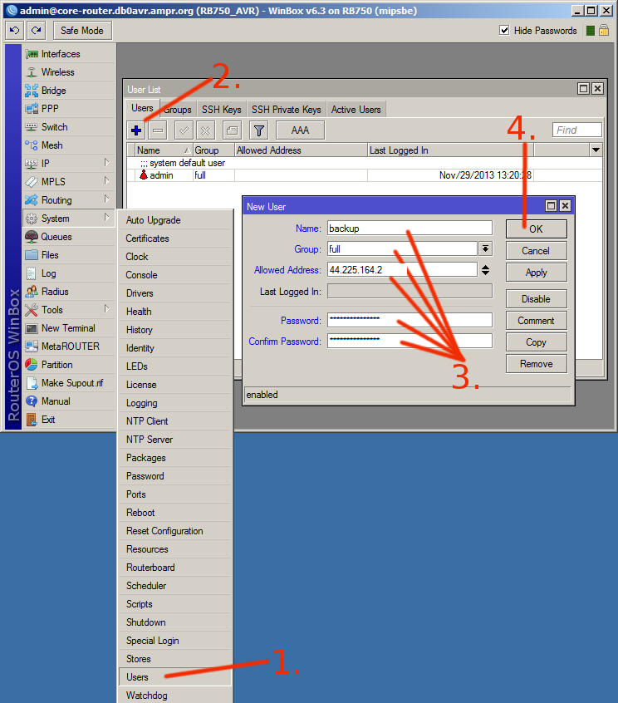618x703 pixels.
Task: Click the Allowed Address input field
Action: 402,269
